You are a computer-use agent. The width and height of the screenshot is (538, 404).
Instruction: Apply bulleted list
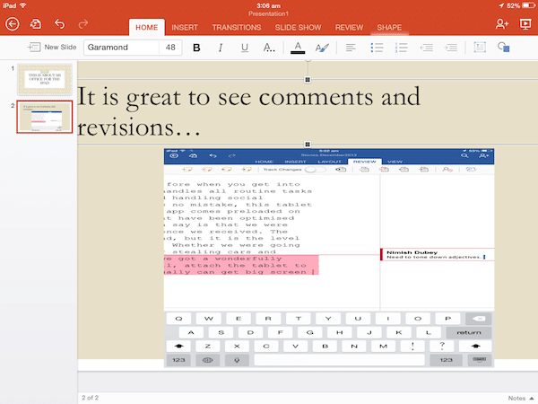(x=377, y=48)
